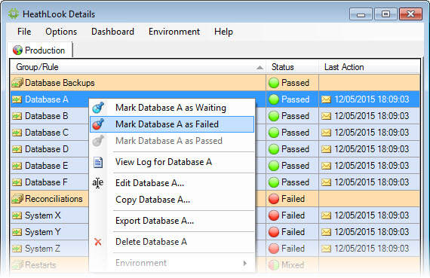Select the Database Backups group row
430x278 pixels.
[215, 83]
